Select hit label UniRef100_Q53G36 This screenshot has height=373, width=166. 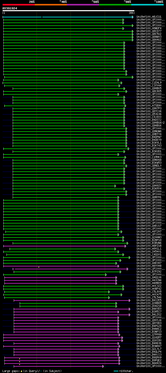[149, 114]
